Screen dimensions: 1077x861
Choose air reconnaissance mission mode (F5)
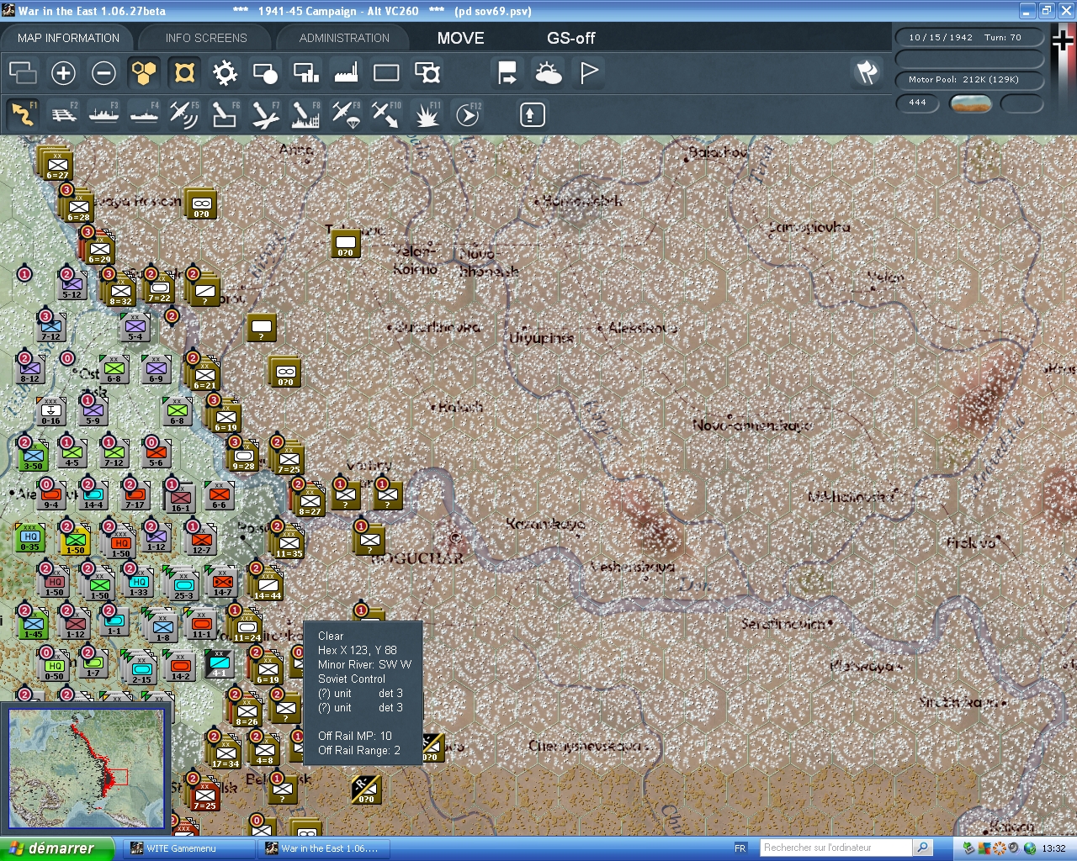tap(184, 114)
